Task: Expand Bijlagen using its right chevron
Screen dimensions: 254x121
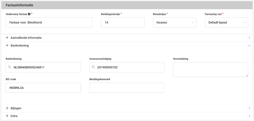Action: [249, 108]
